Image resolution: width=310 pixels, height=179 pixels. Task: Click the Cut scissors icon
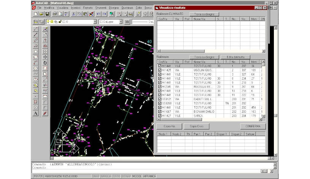point(73,14)
